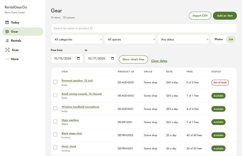Click product ID DE-AUD-0002
The image size is (242, 156).
[x=126, y=82]
